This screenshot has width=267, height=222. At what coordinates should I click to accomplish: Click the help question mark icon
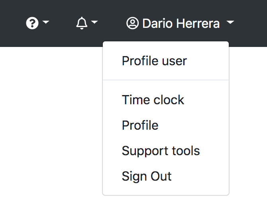32,23
